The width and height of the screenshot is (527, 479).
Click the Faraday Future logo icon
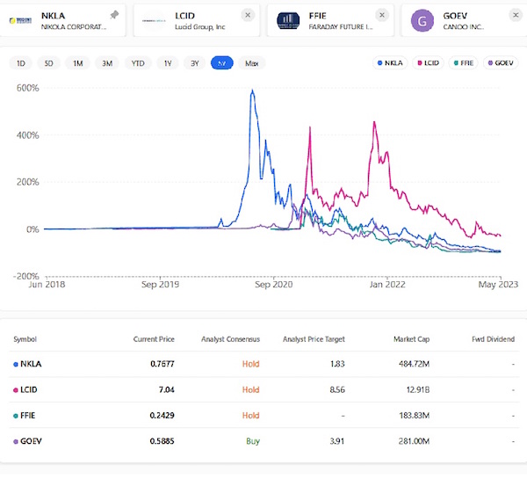pos(288,21)
